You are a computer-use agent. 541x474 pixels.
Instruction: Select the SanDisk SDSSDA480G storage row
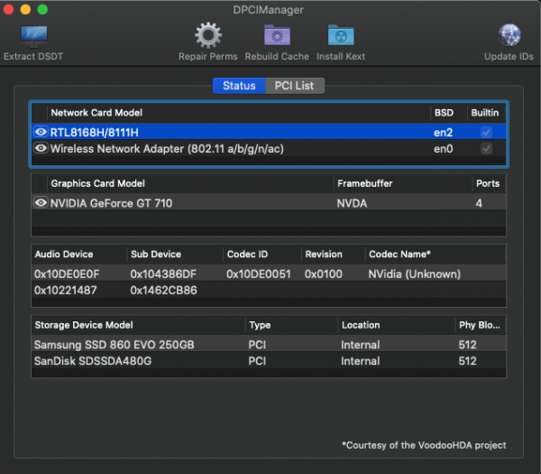coord(93,361)
